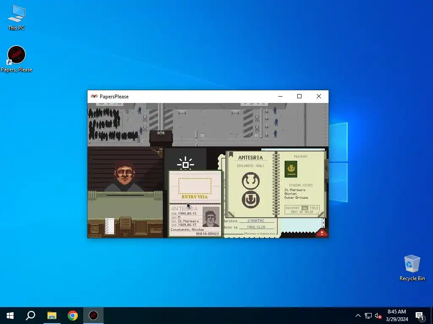Minimize the PapersPlease window
The image size is (433, 324).
coord(280,97)
